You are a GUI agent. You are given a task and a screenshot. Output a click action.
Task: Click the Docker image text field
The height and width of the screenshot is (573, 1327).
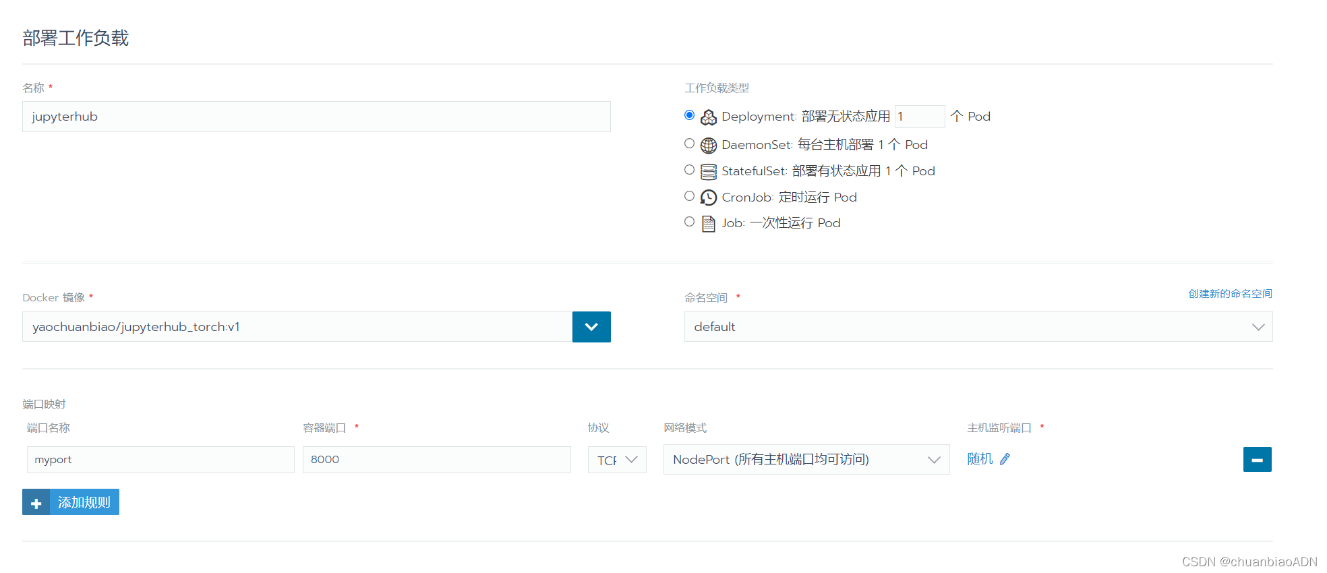[297, 327]
